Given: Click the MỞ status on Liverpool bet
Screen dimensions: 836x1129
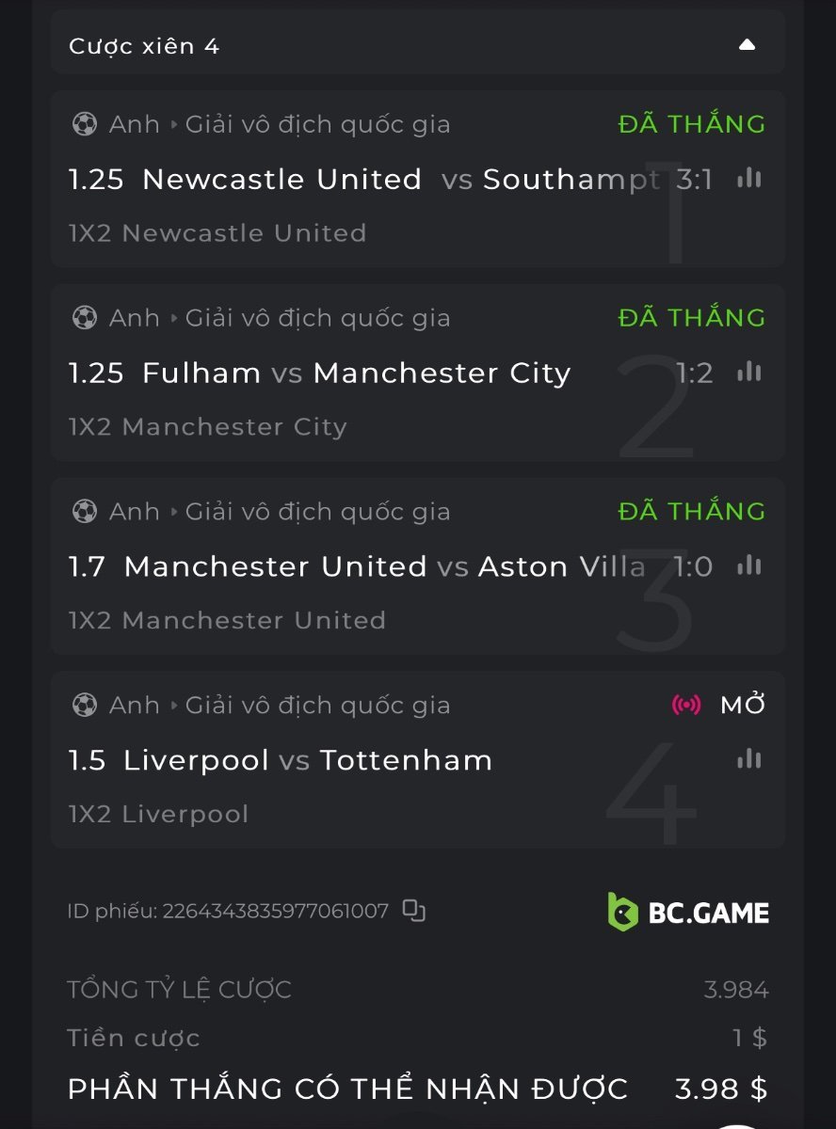Looking at the screenshot, I should click(743, 705).
